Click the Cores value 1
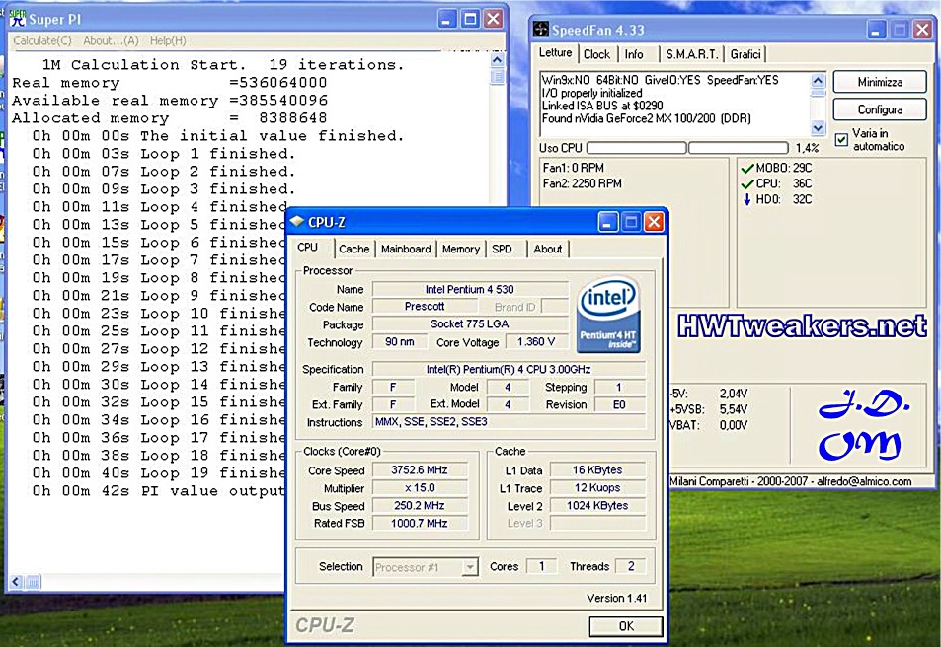 tap(541, 566)
